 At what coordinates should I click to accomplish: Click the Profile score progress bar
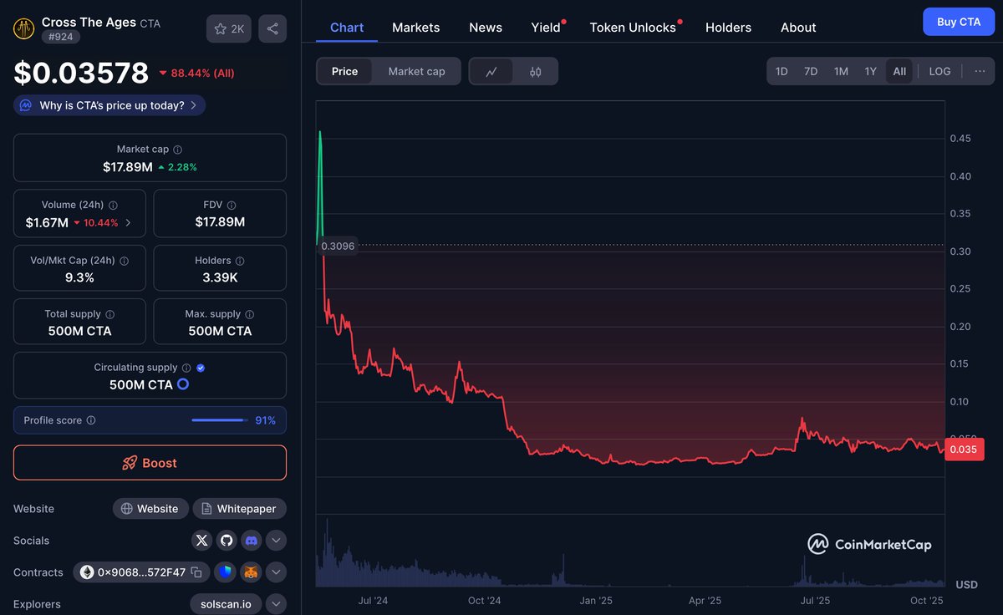220,420
